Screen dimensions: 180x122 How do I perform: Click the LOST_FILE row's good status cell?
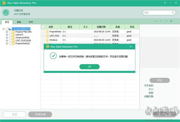tap(129, 36)
